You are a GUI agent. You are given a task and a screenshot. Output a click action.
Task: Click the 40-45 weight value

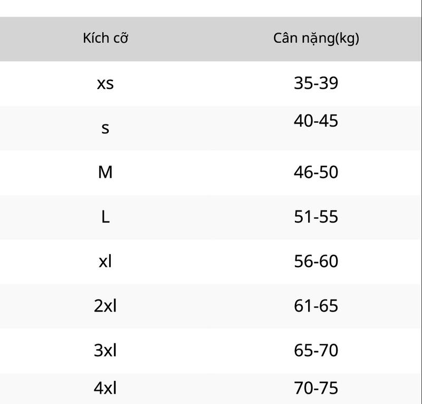click(x=316, y=121)
